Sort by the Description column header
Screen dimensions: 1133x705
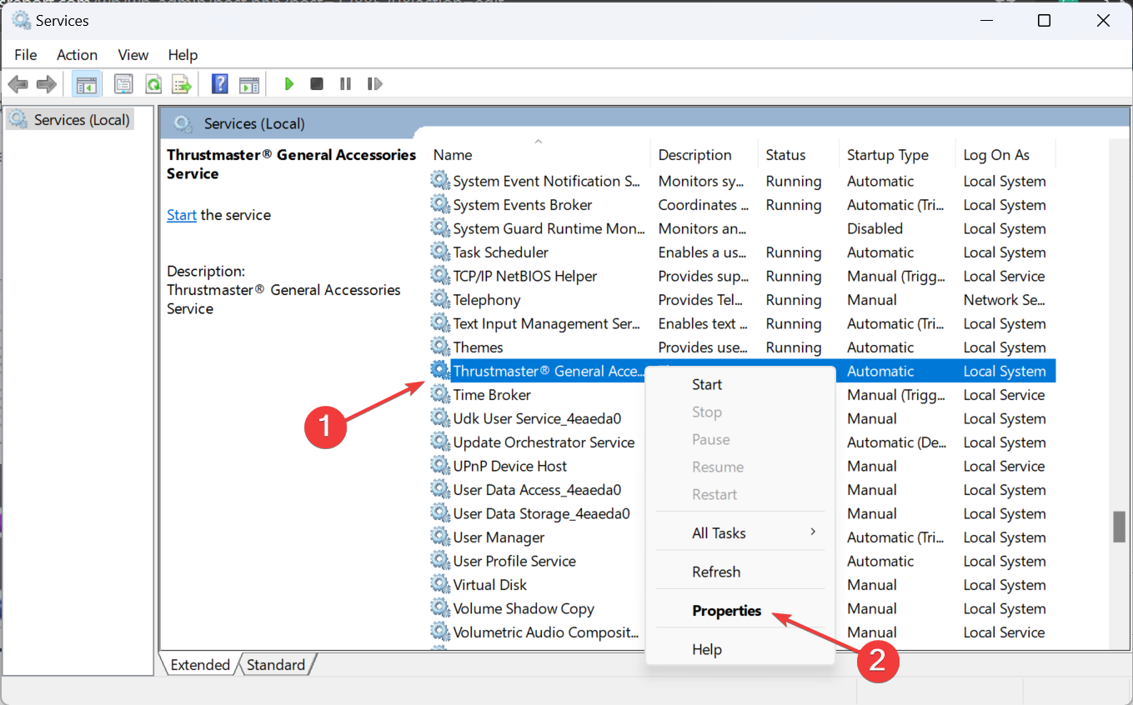click(x=704, y=155)
